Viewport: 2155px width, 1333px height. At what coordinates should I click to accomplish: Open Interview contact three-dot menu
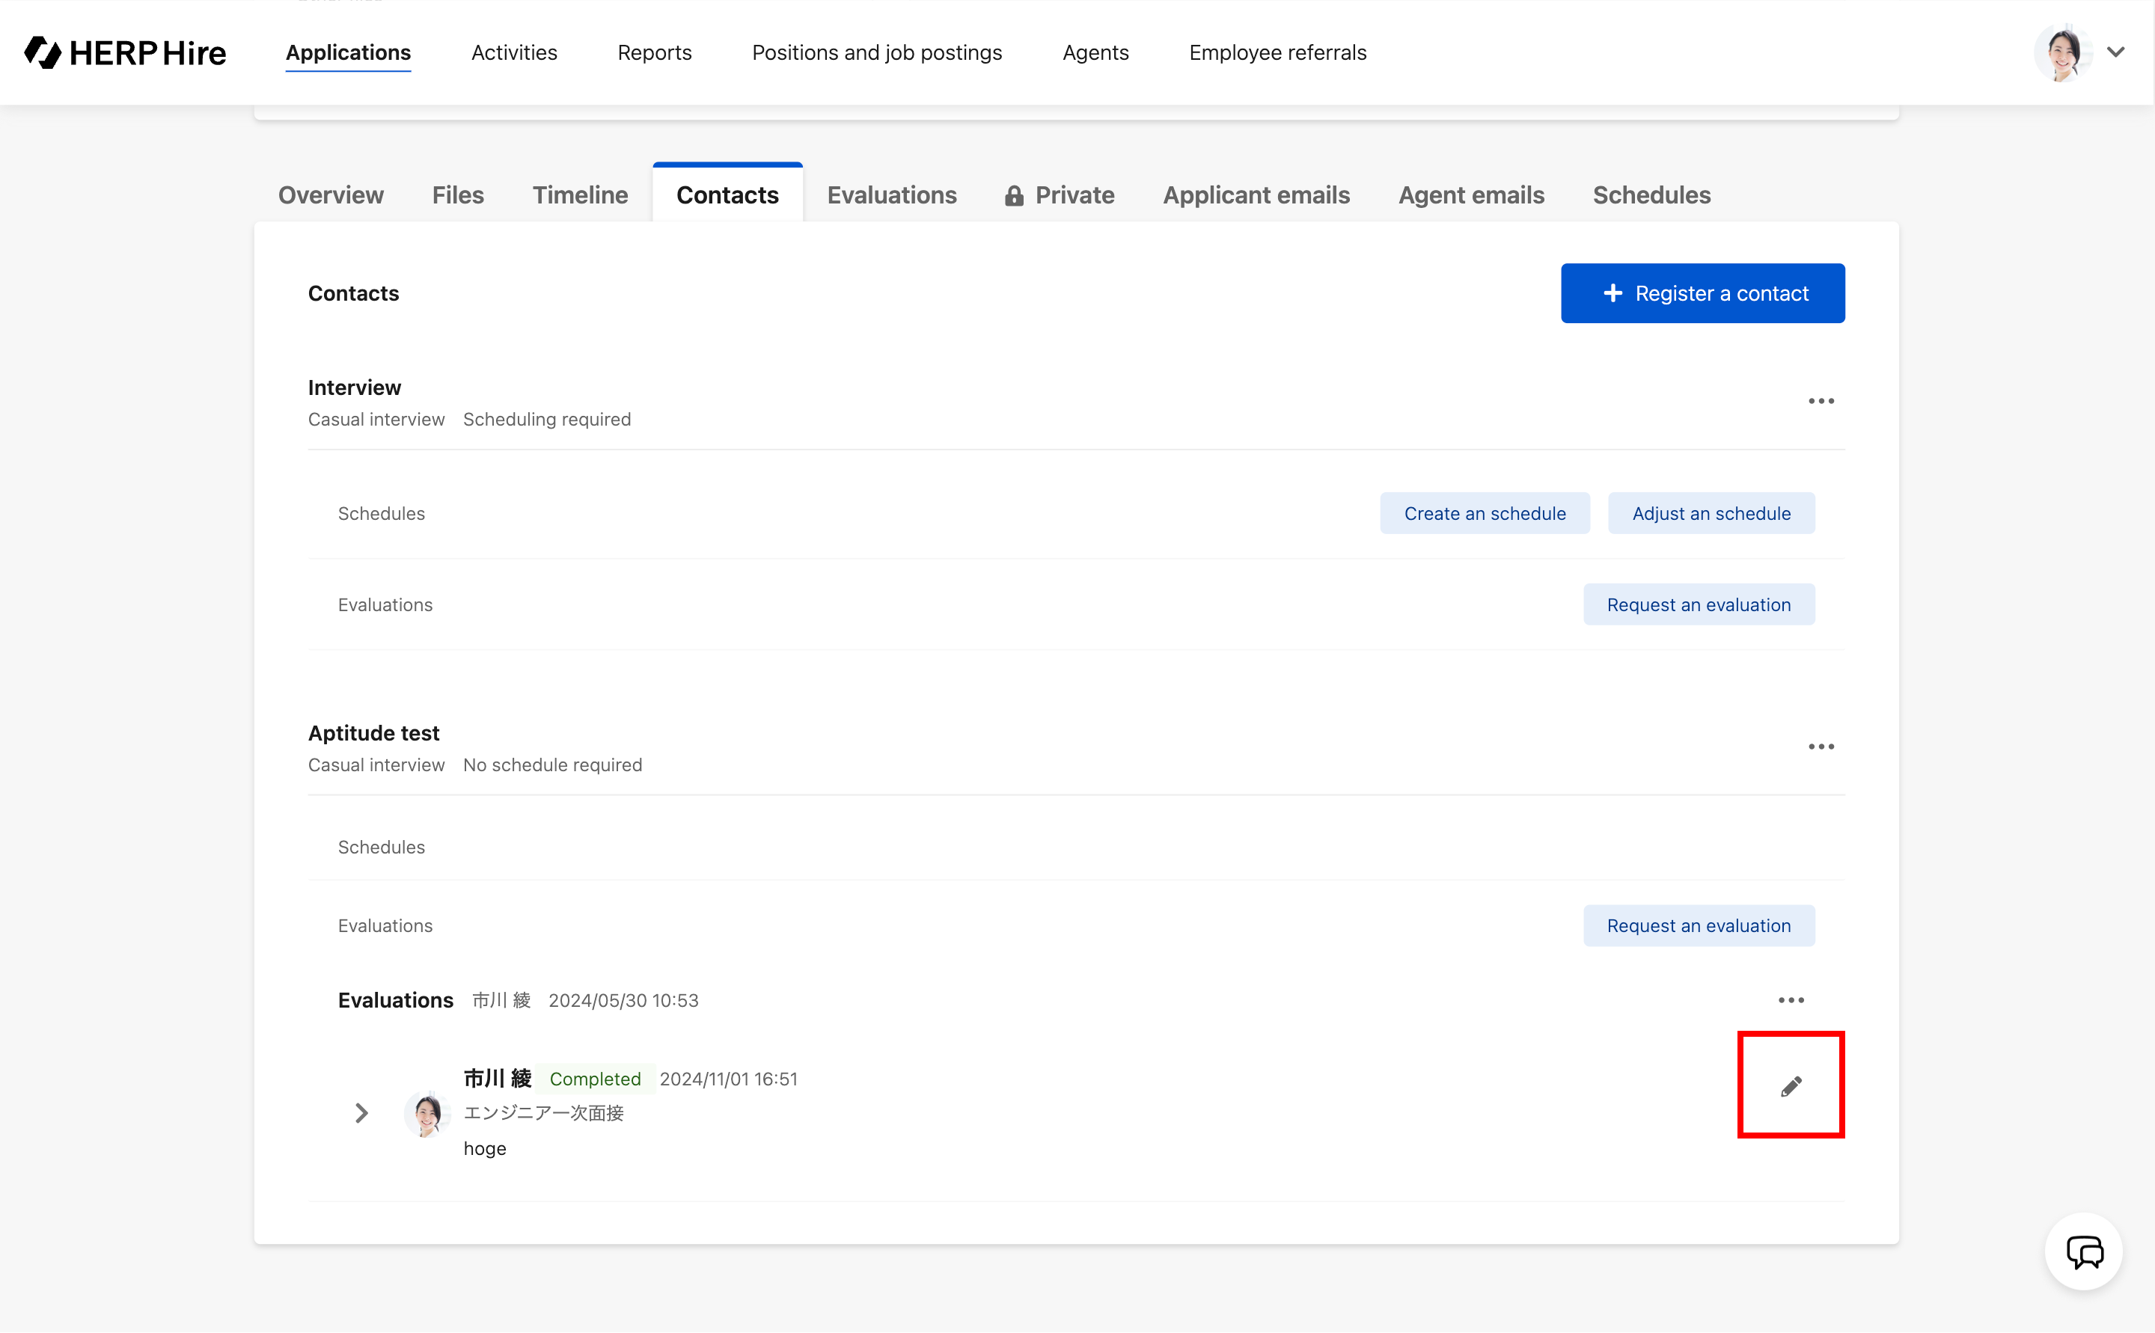tap(1821, 401)
